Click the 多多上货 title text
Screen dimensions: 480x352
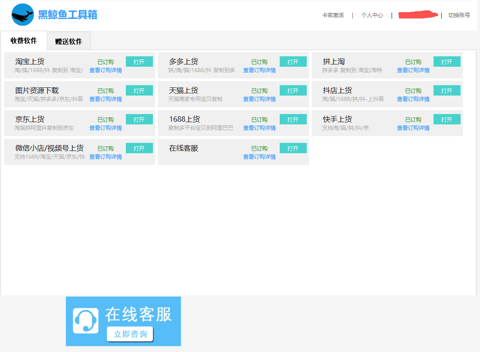tap(184, 61)
